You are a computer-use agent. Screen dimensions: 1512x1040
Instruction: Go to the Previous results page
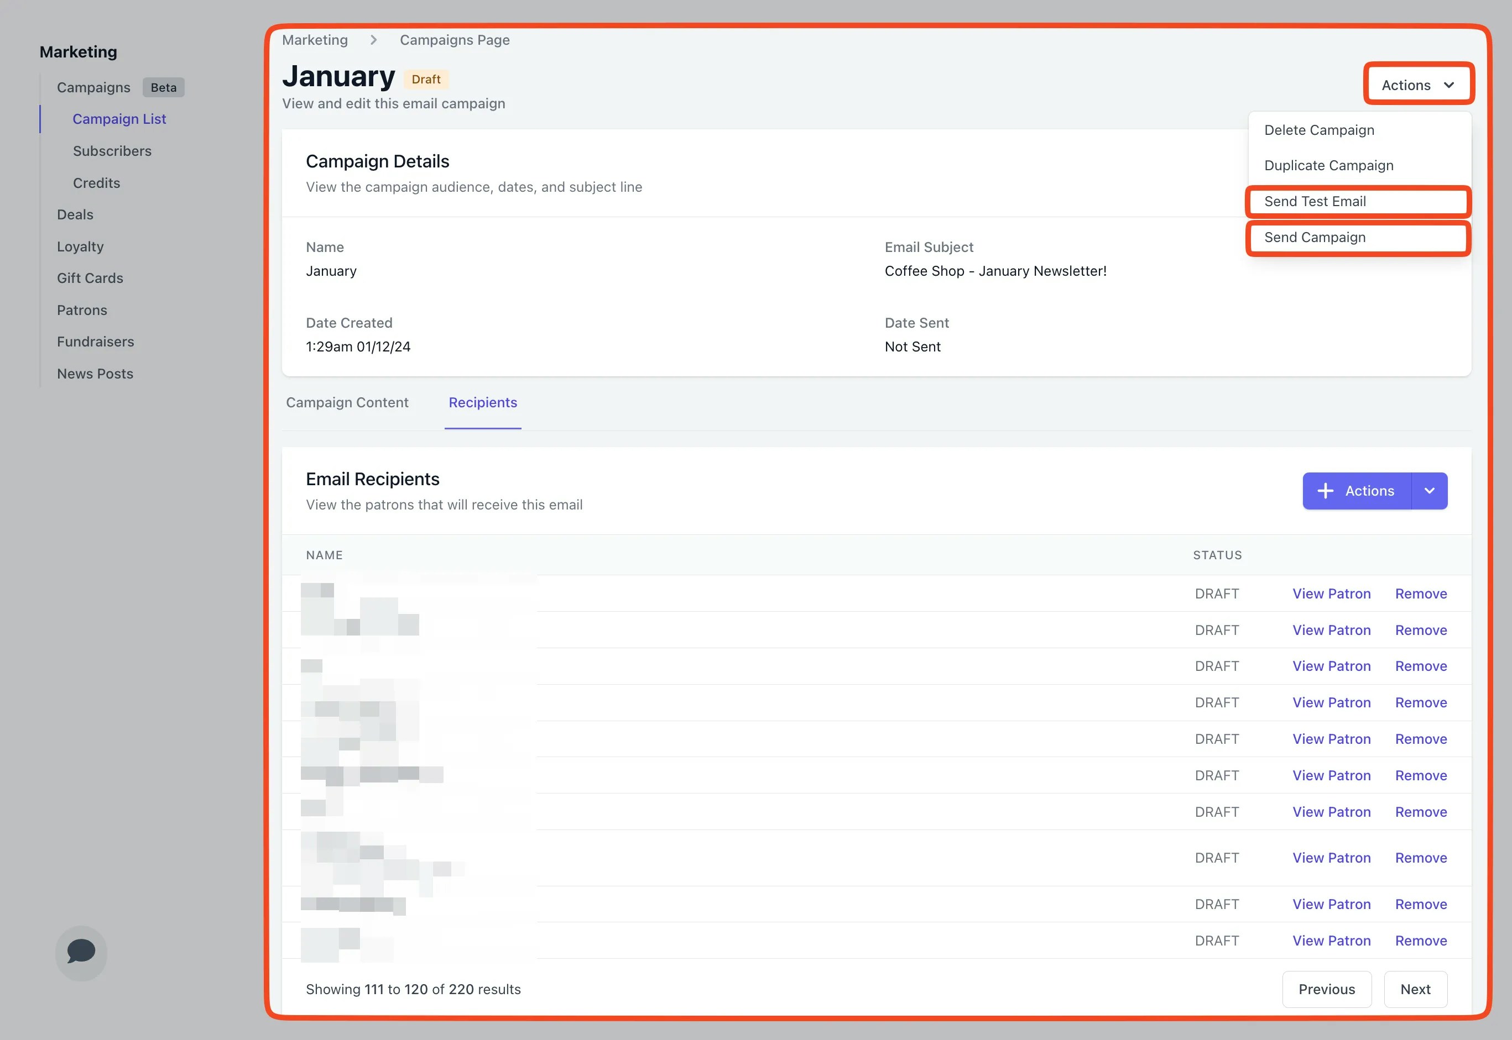click(1326, 989)
